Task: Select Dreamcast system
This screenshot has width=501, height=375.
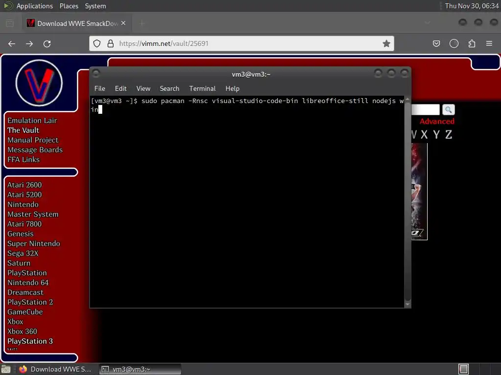Action: (x=25, y=292)
